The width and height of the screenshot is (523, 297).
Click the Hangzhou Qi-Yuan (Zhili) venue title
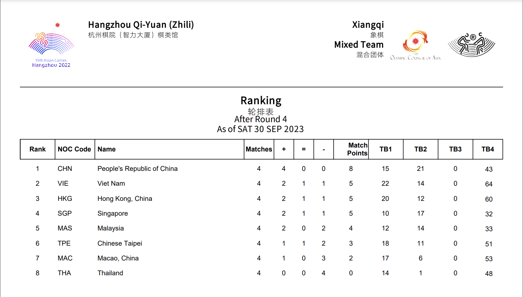pos(141,25)
